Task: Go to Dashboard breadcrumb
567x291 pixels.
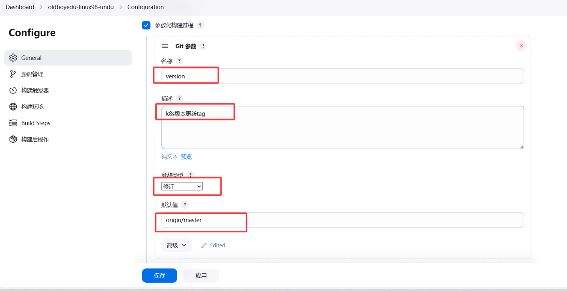Action: 20,7
